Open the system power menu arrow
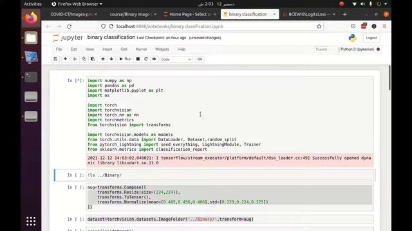Viewport: 412px width, 231px height. [386, 4]
